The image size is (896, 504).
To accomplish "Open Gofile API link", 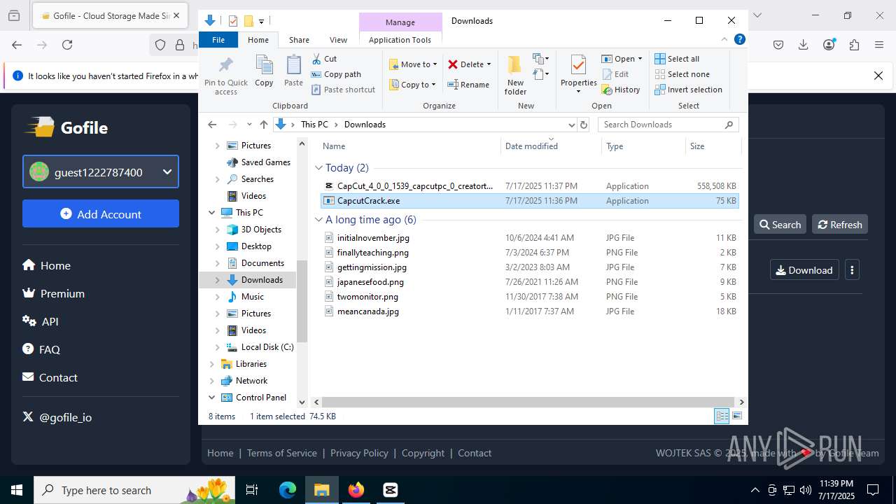I will tap(41, 321).
